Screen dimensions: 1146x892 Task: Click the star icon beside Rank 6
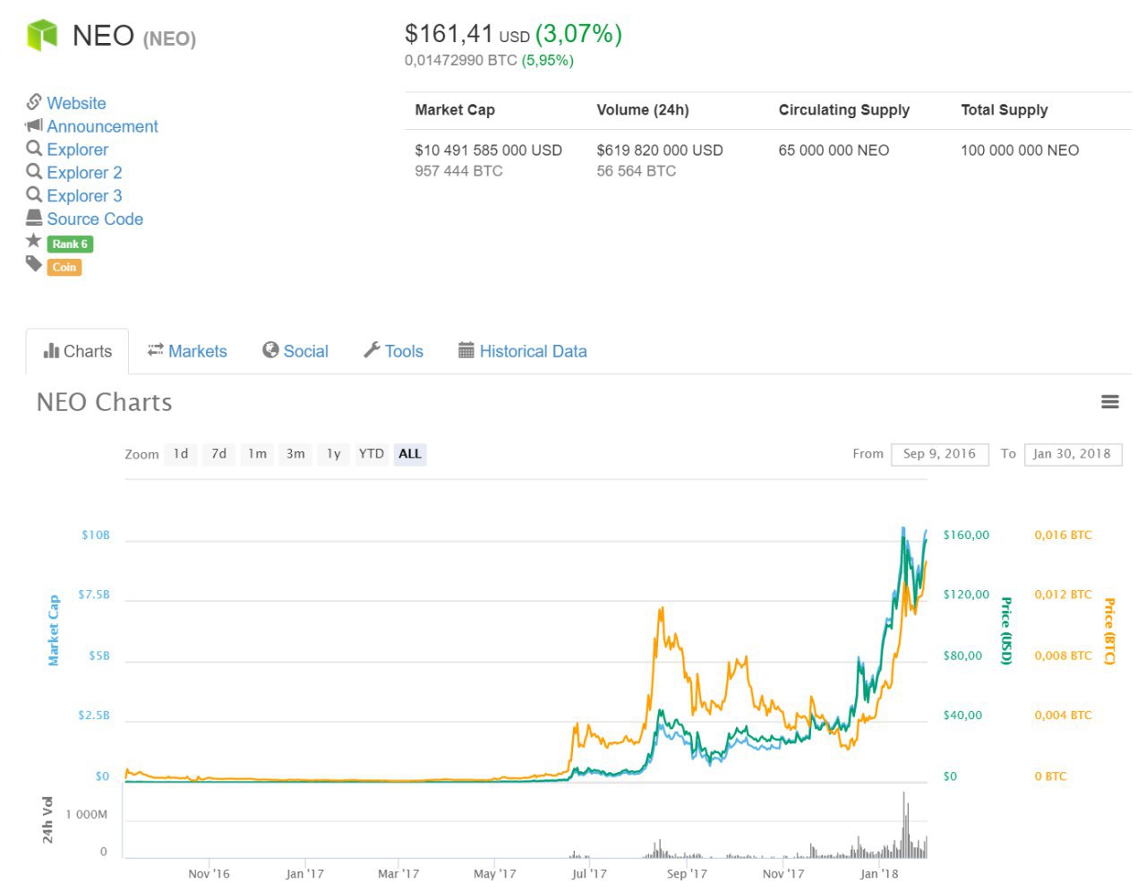[x=34, y=241]
